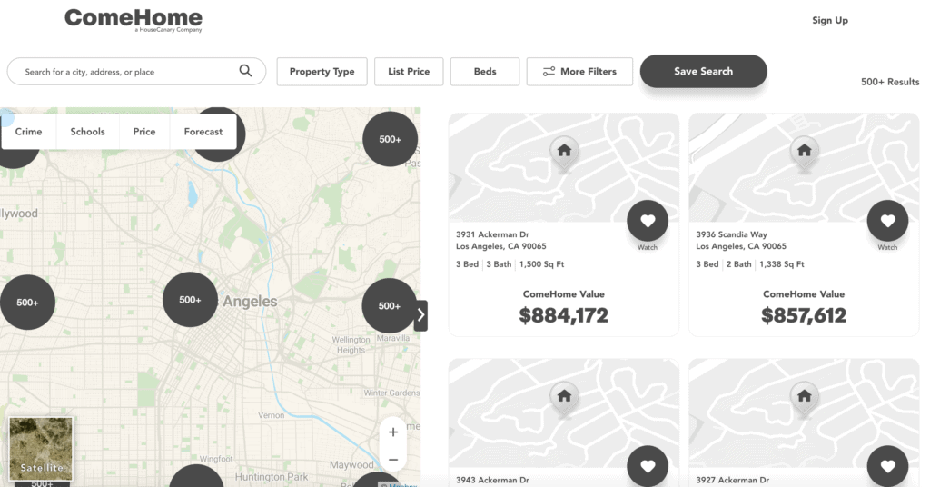Click the 500+ Results count
The width and height of the screenshot is (930, 487).
click(890, 82)
